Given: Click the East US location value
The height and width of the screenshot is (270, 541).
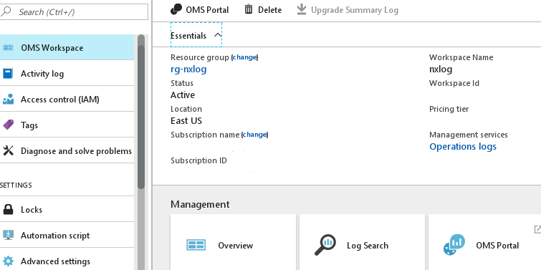Looking at the screenshot, I should pyautogui.click(x=186, y=121).
